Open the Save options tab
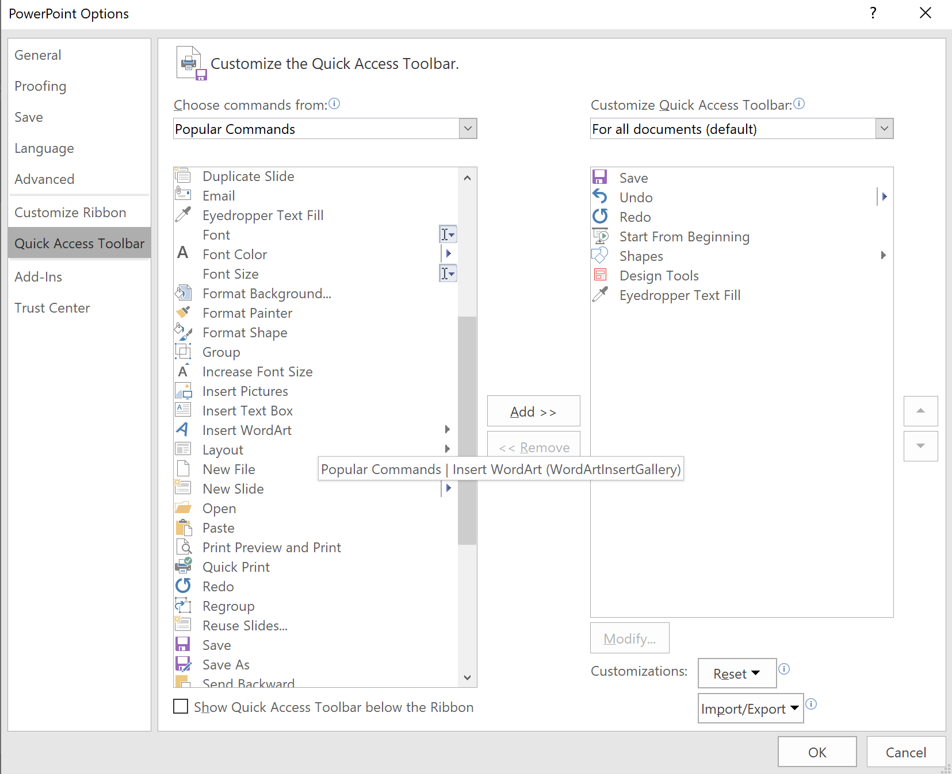The image size is (952, 774). pyautogui.click(x=79, y=117)
